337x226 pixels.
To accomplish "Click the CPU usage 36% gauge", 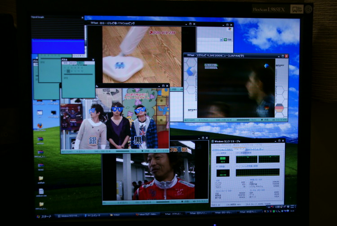I will click(x=222, y=160).
